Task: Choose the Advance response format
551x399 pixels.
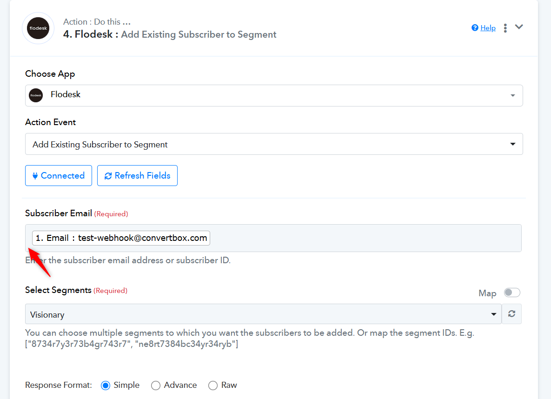Action: [156, 386]
